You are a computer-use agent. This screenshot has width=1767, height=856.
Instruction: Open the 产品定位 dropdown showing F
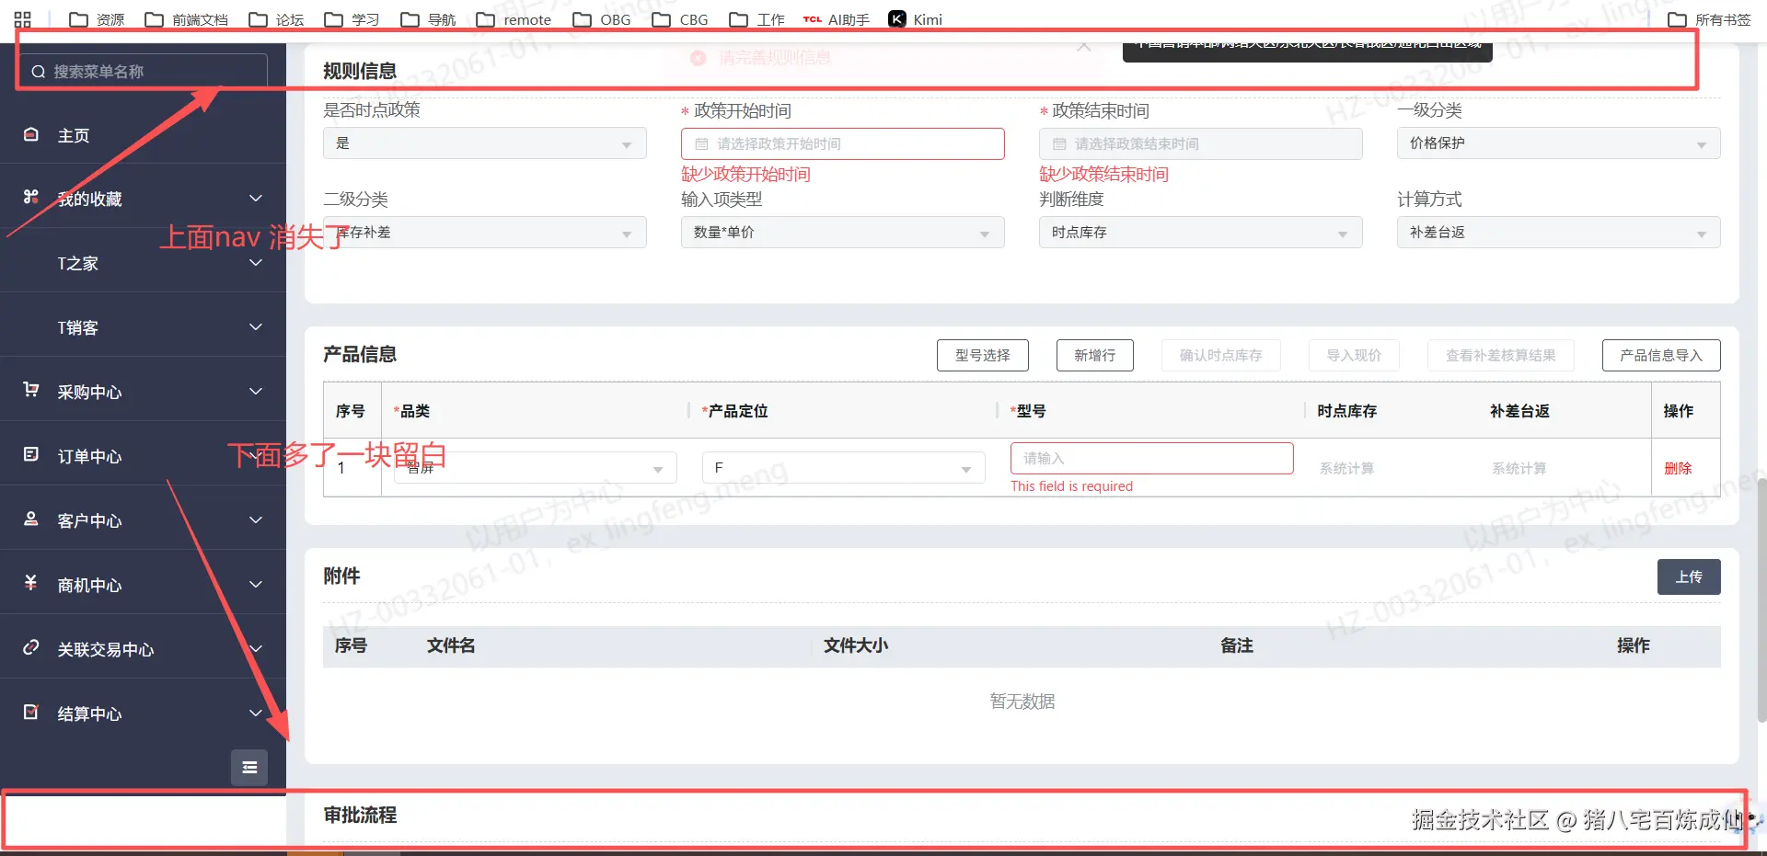[843, 468]
